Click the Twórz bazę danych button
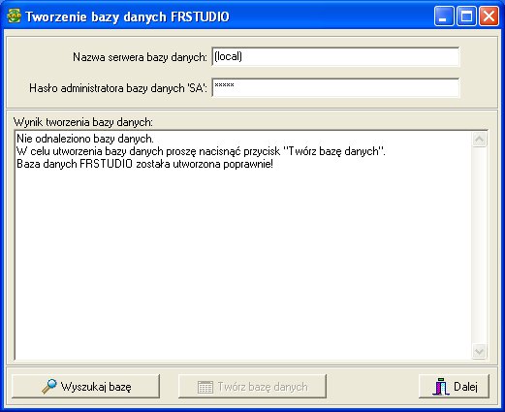505x412 pixels. click(x=252, y=387)
